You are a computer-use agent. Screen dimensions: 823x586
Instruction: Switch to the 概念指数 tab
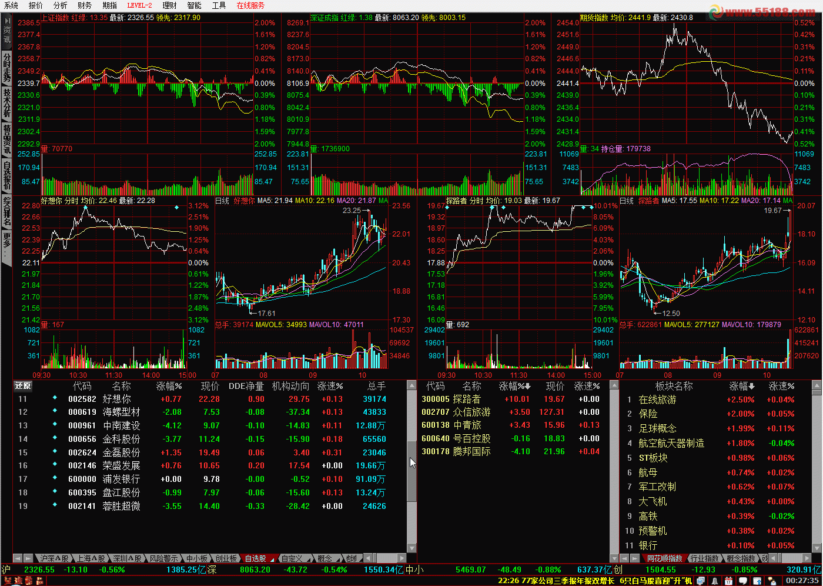pos(741,558)
